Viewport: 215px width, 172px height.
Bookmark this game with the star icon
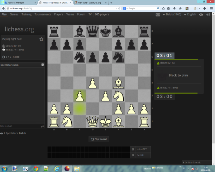coord(41,39)
